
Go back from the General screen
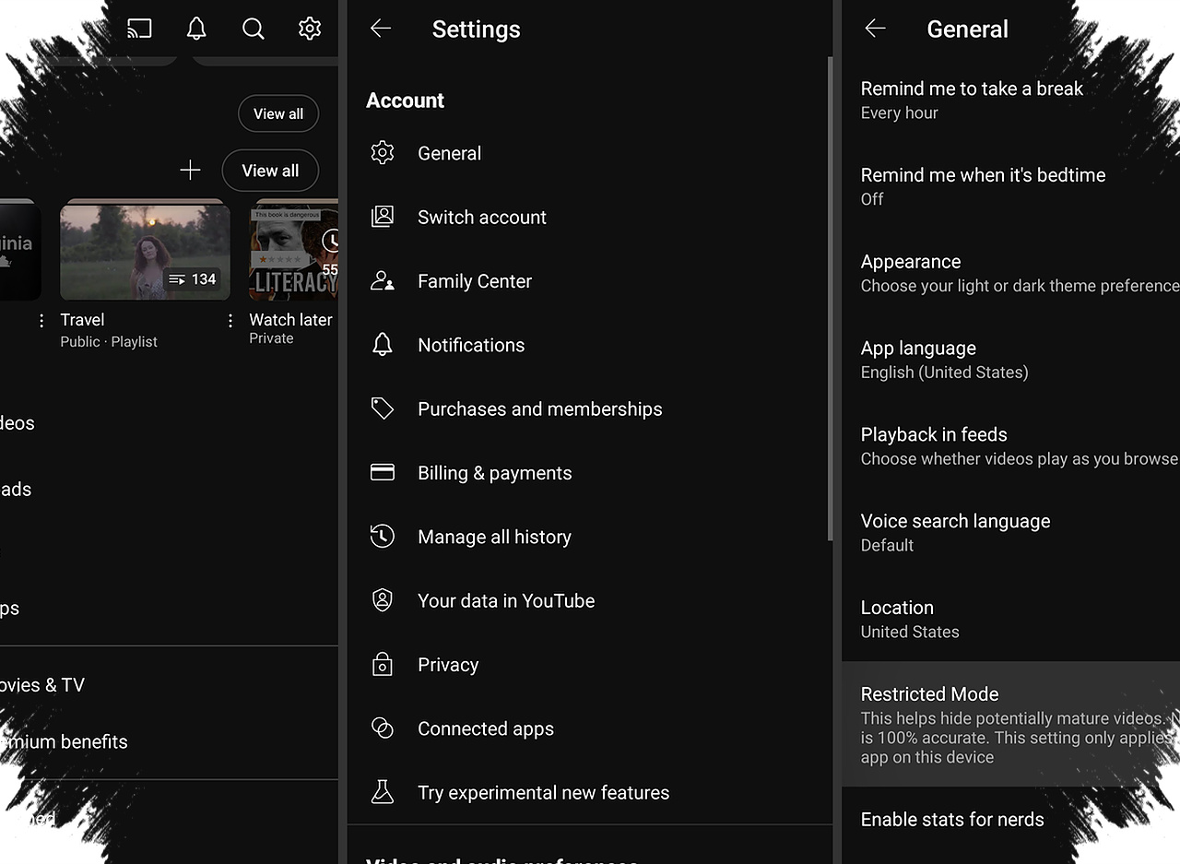point(875,29)
